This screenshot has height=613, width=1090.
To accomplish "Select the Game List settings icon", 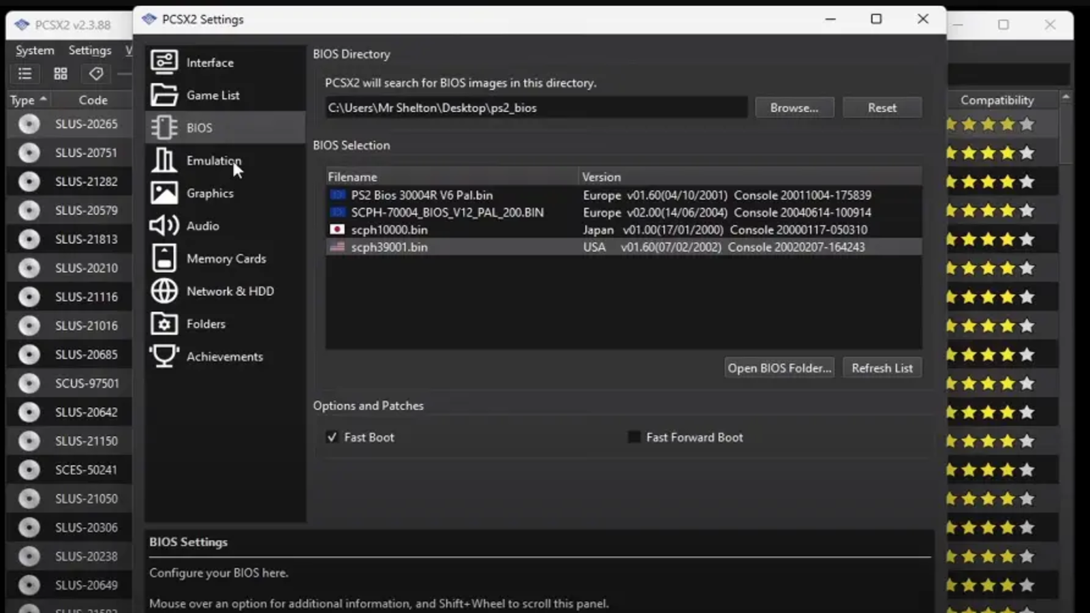I will pos(164,95).
